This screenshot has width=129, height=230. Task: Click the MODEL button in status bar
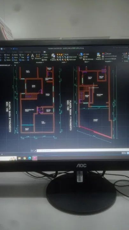[x=124, y=153]
